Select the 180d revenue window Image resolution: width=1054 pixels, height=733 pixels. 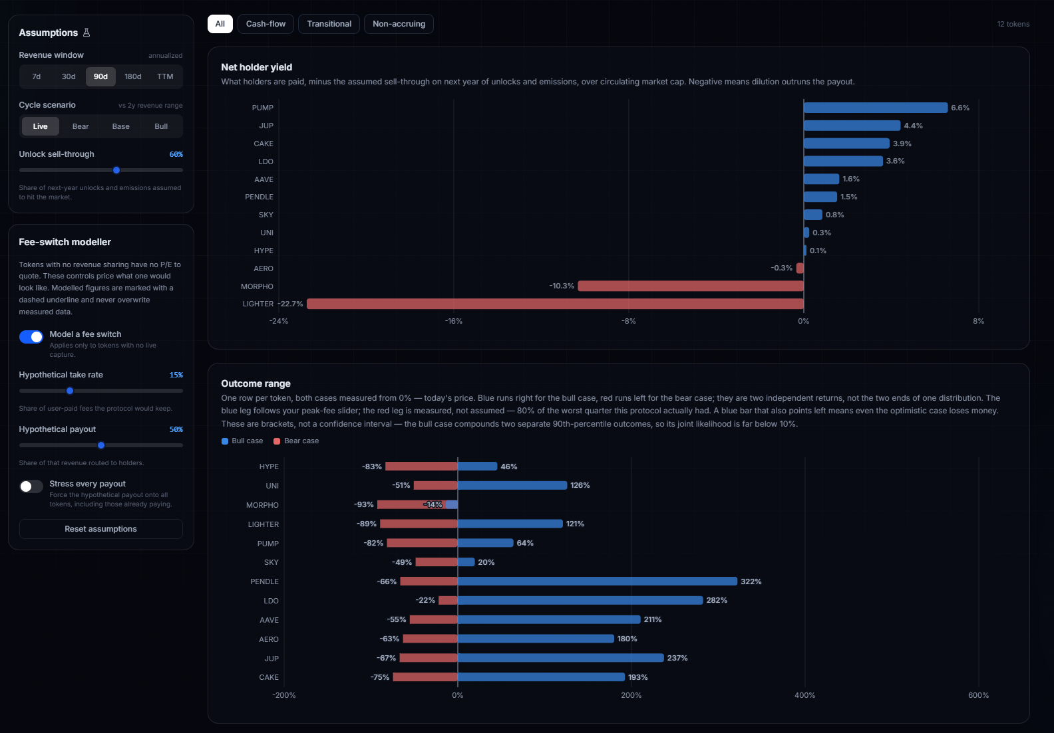(133, 76)
